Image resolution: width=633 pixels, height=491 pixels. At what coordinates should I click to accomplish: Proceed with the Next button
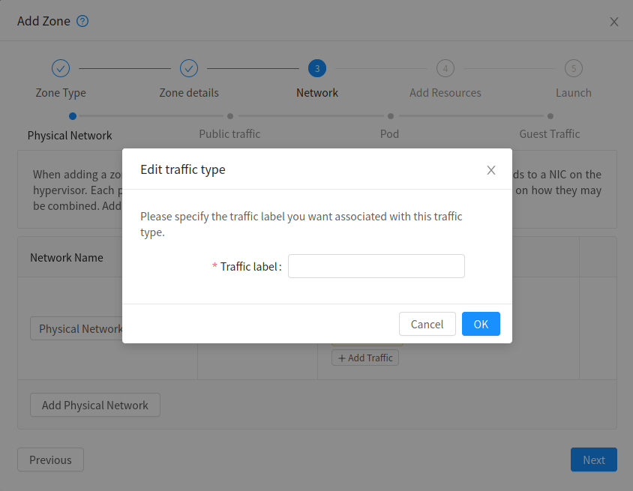pos(593,460)
